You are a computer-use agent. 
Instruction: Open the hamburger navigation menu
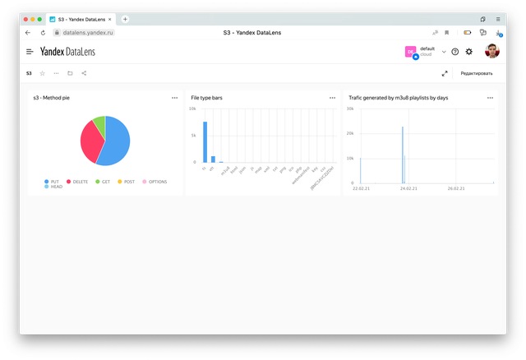[x=30, y=51]
